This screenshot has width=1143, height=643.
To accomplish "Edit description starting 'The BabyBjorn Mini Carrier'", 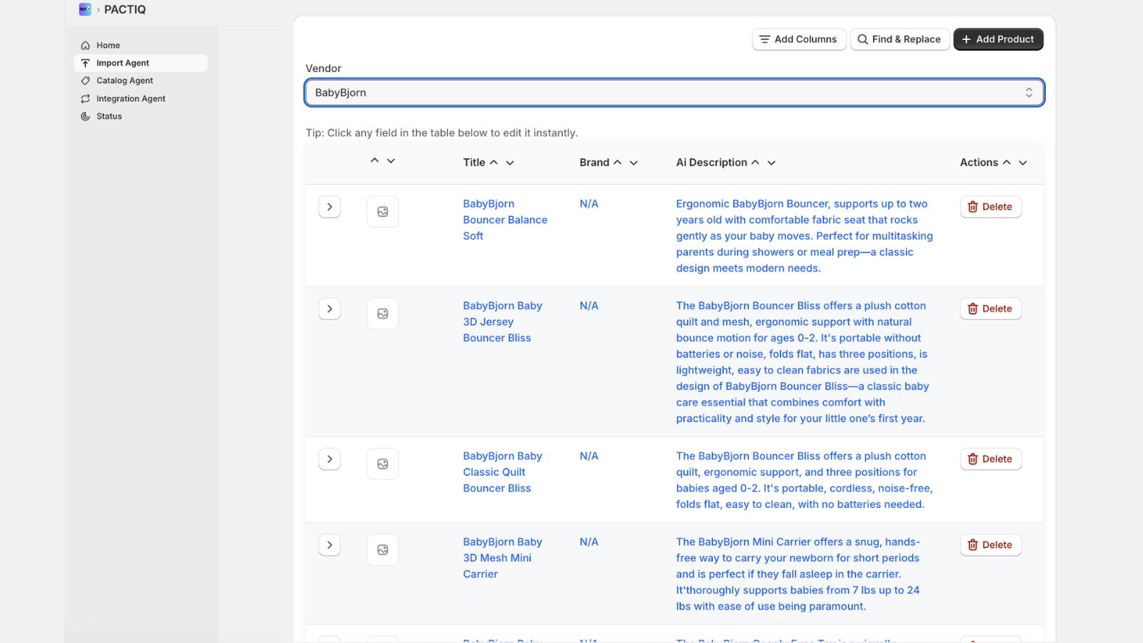I will pyautogui.click(x=798, y=574).
